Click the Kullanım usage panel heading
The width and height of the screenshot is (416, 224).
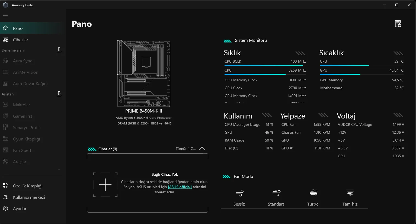pos(238,116)
